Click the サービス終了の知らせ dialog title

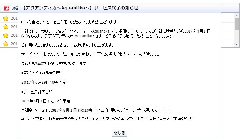tap(80, 8)
